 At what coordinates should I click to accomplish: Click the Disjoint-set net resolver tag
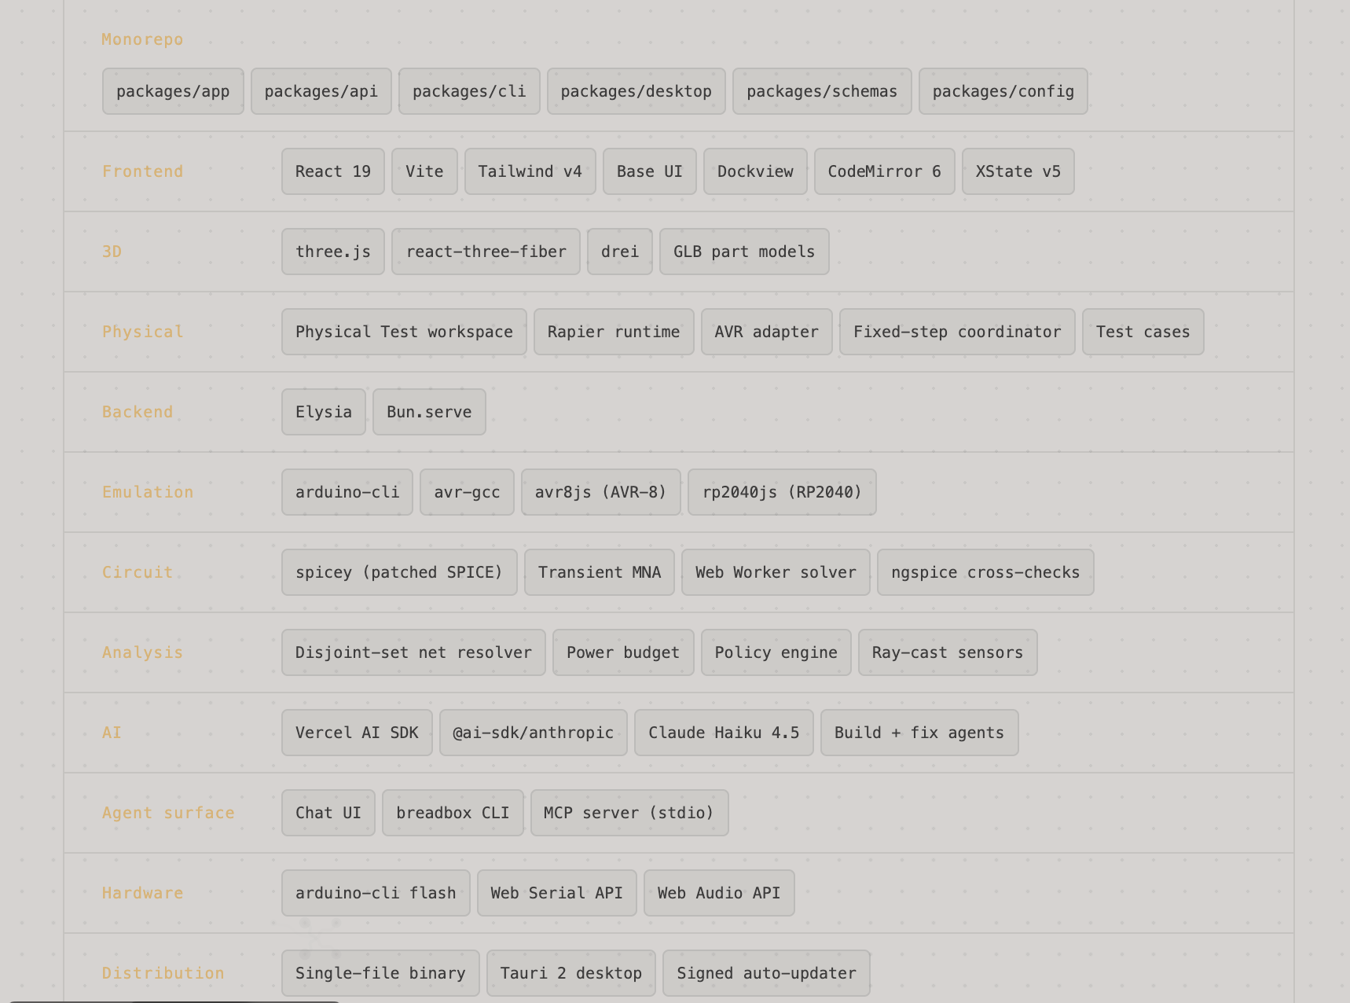coord(413,652)
